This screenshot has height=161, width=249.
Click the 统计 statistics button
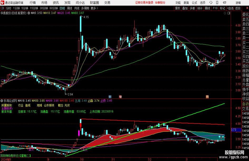click(x=200, y=8)
